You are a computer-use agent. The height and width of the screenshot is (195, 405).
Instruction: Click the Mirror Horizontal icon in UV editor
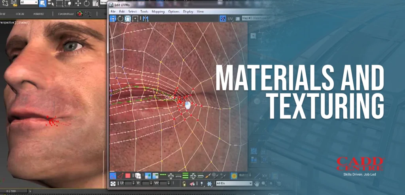coord(146,19)
